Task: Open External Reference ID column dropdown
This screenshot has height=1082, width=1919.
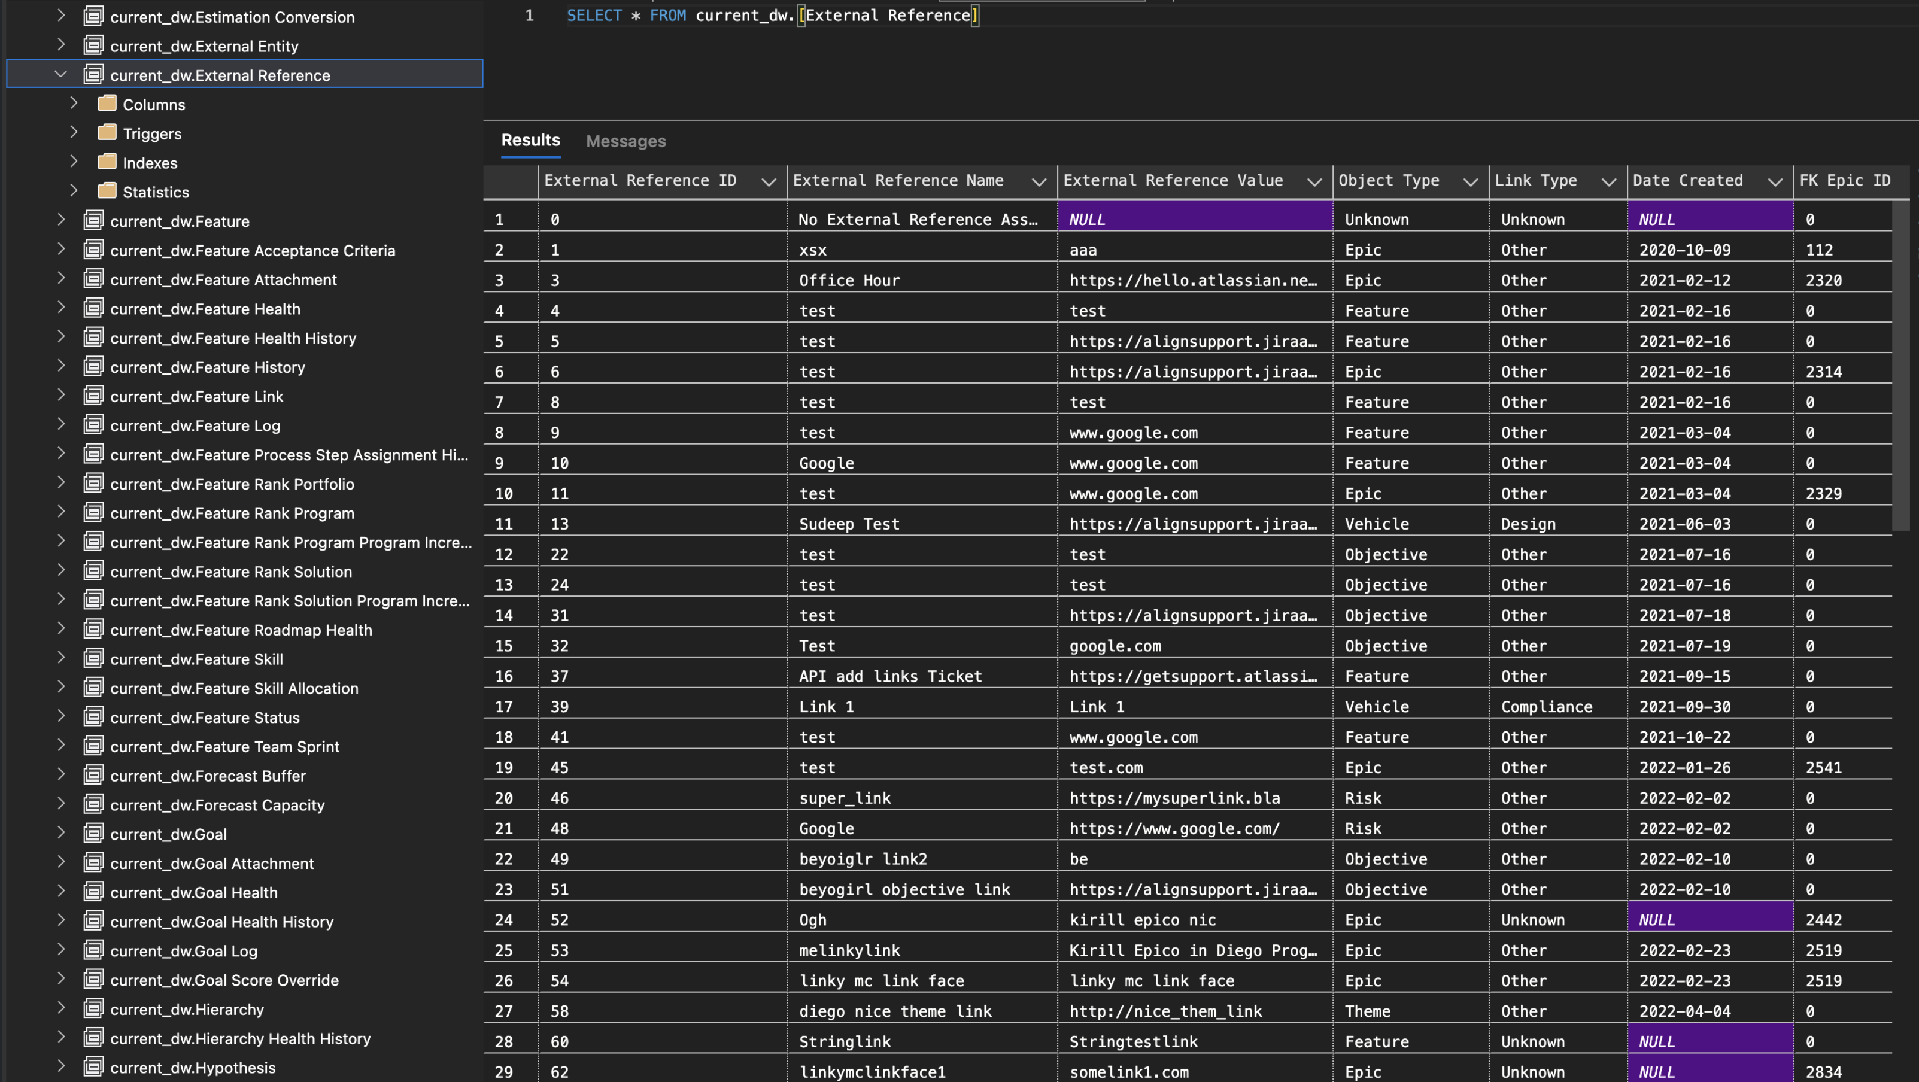Action: pyautogui.click(x=768, y=182)
